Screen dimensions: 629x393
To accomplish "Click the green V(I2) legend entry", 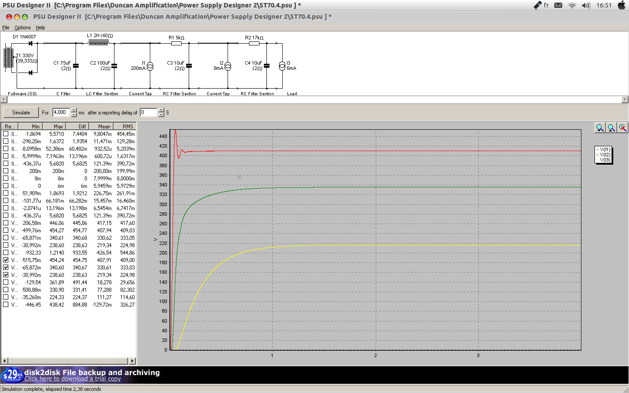I will (x=604, y=155).
